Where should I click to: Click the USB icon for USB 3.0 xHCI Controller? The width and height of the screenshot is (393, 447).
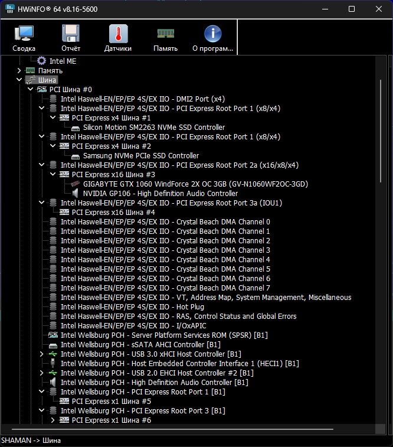pyautogui.click(x=53, y=354)
